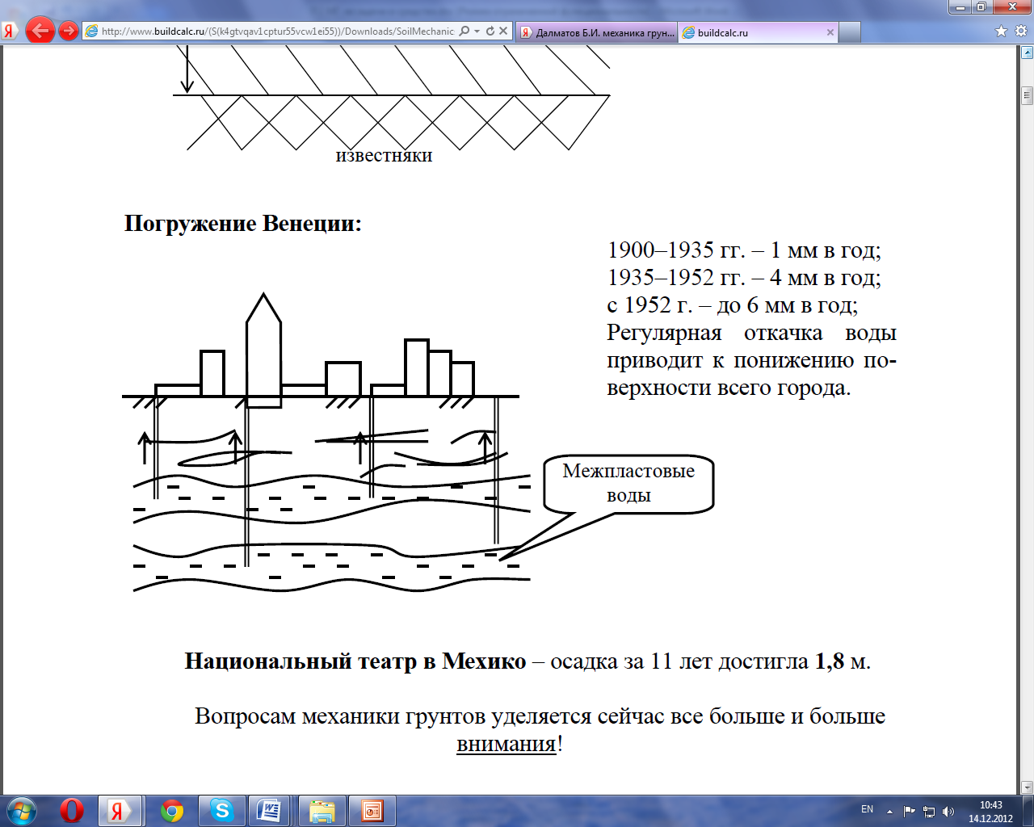
Task: Open Action Center flag icon
Action: click(x=910, y=811)
